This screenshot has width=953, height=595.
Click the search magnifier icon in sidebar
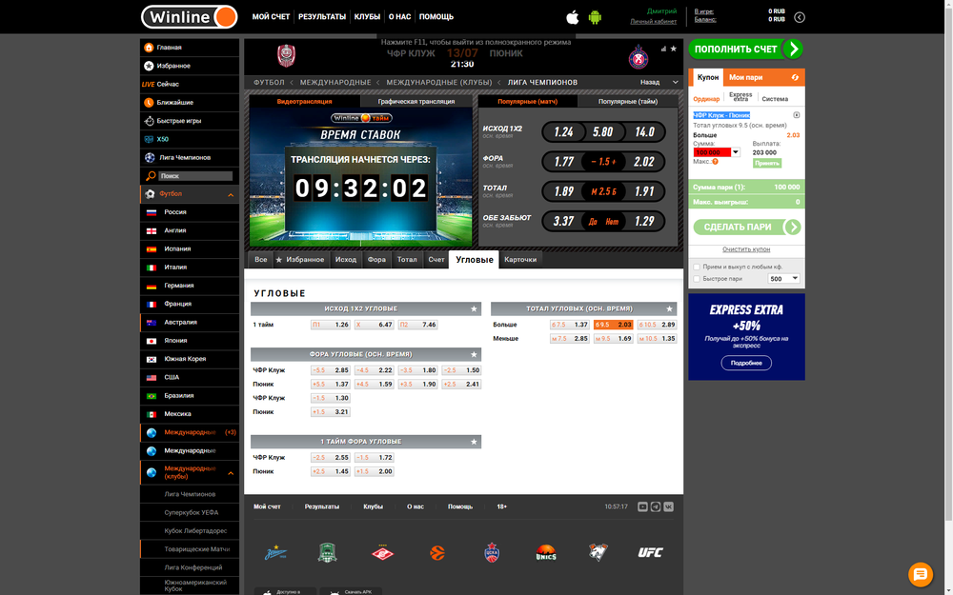coord(151,176)
